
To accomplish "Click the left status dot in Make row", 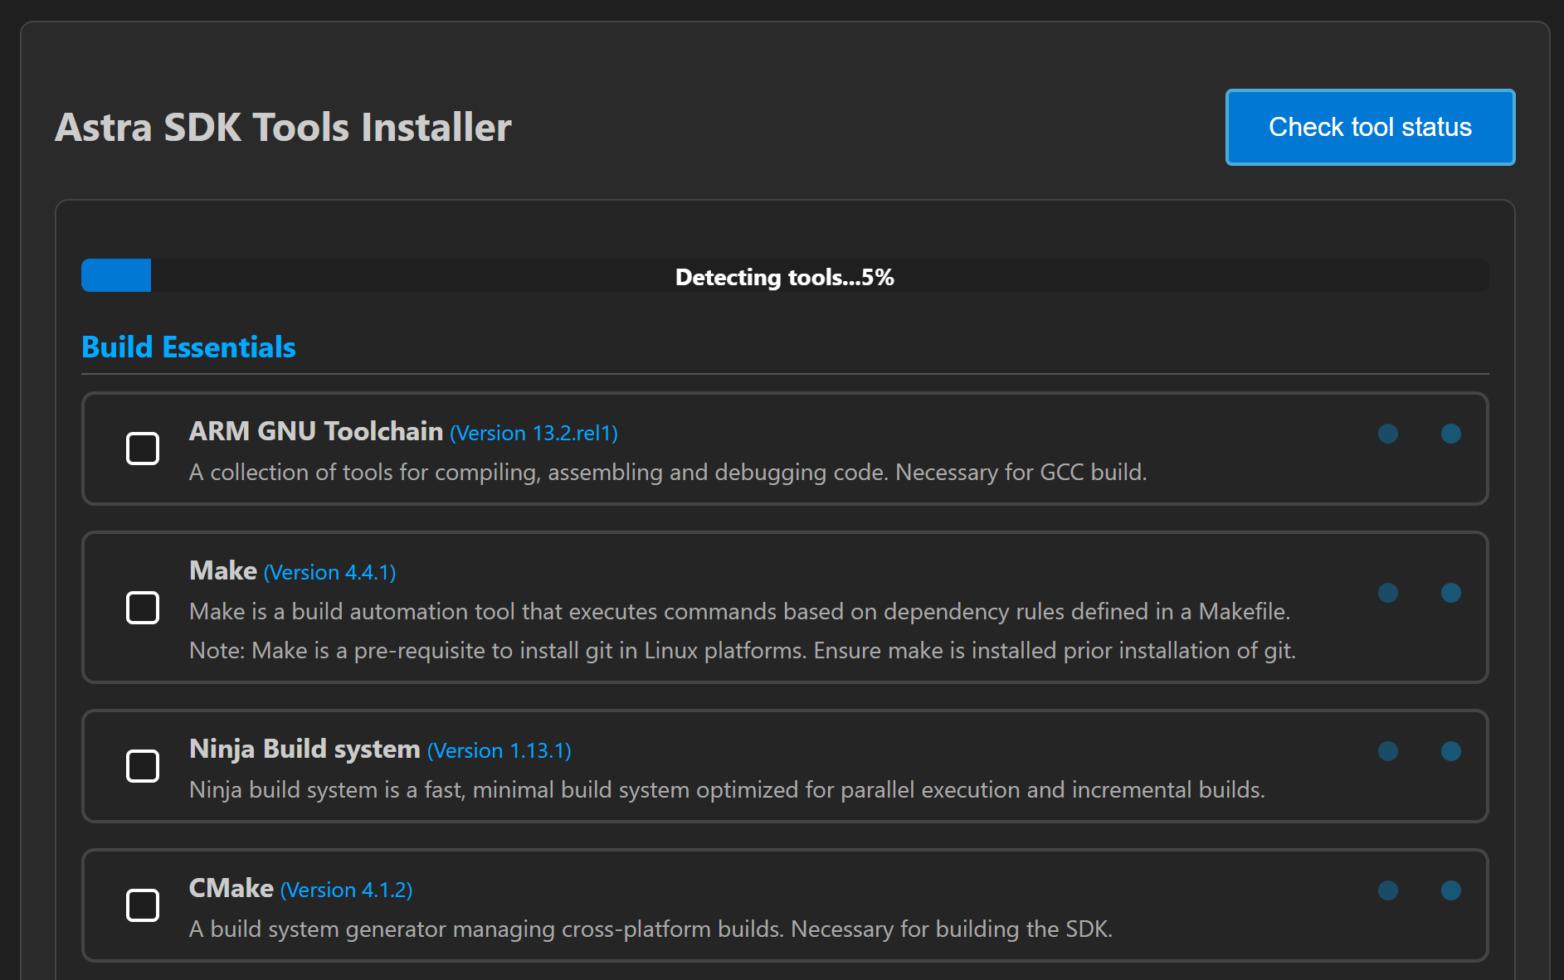I will click(1387, 593).
